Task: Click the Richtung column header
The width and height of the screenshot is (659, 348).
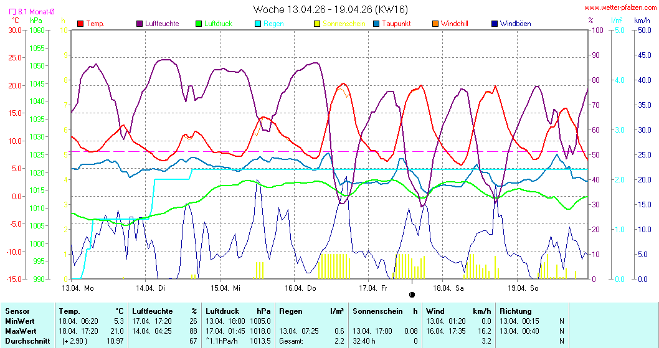Action: tap(515, 311)
